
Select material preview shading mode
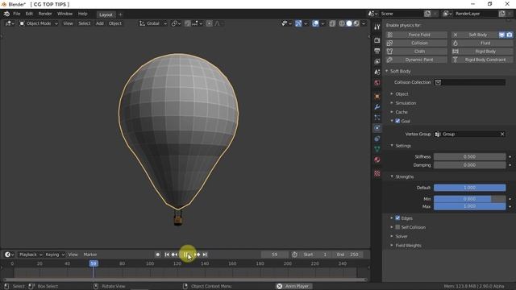click(356, 23)
